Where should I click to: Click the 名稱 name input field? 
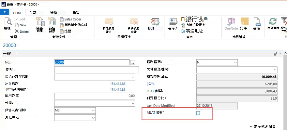97,70
